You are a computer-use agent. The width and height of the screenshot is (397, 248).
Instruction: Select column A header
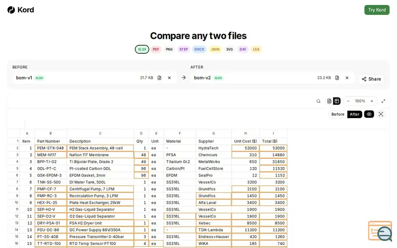coord(27,133)
